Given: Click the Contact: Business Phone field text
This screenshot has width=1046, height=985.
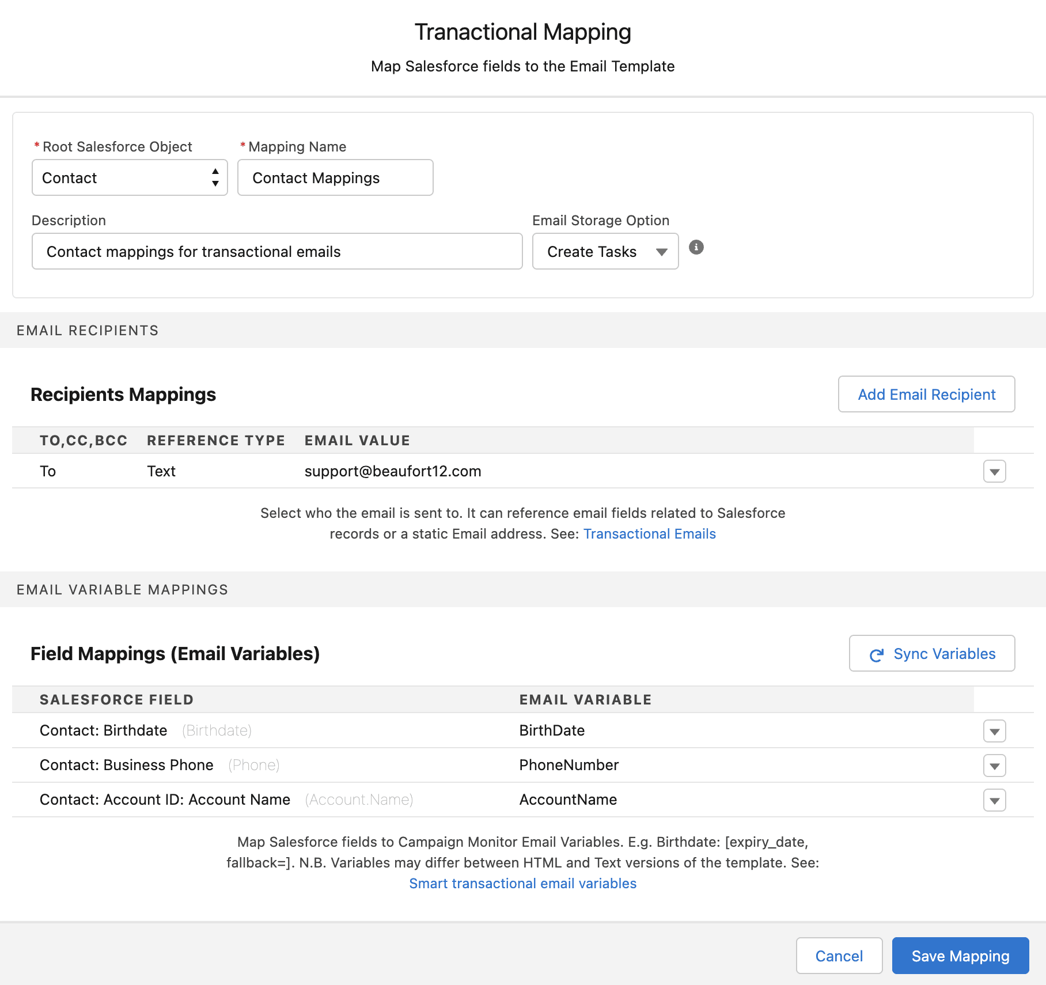Looking at the screenshot, I should point(127,765).
